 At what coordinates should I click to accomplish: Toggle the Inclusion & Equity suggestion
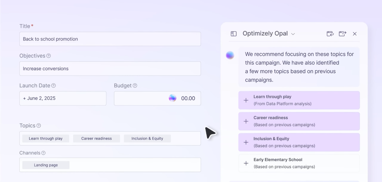click(246, 142)
